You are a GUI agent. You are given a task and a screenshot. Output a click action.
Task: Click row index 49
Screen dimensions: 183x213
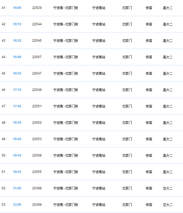pos(4,139)
